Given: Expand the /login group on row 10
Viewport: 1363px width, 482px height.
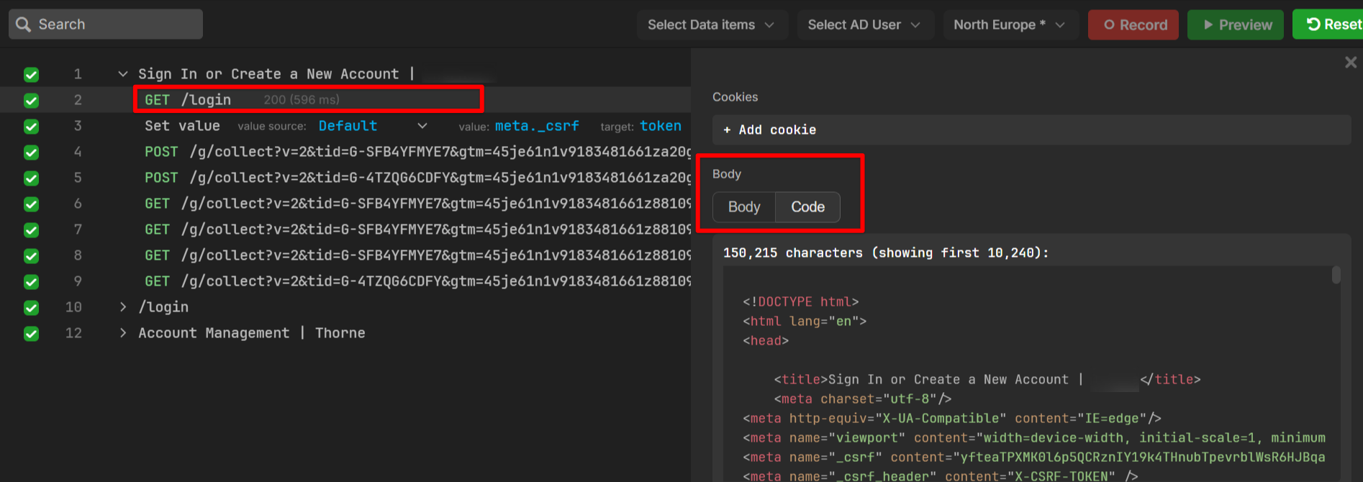Looking at the screenshot, I should [x=123, y=307].
